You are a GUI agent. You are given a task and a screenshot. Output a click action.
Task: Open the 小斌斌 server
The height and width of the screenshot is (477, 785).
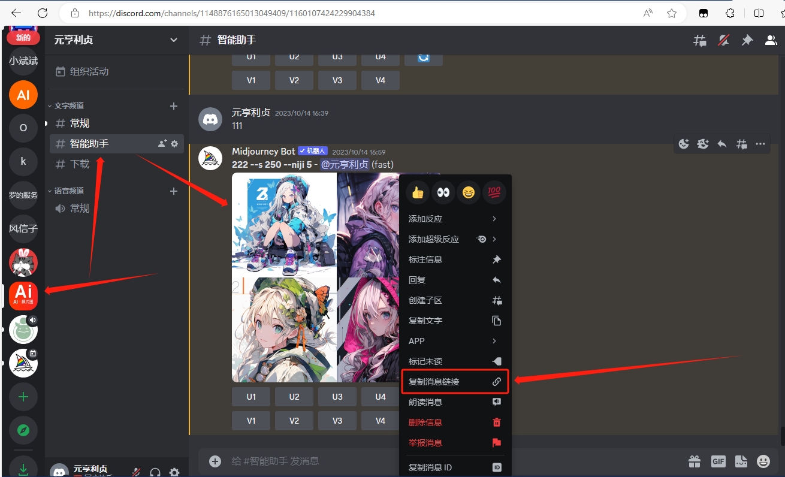coord(23,61)
